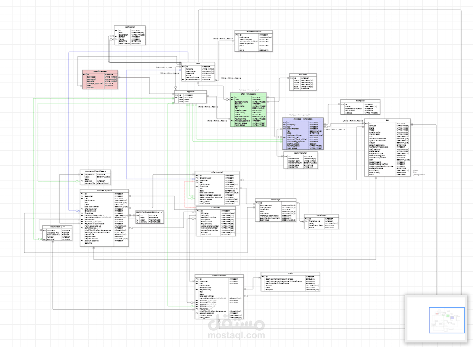Select Registration type row in Car table
The width and height of the screenshot is (473, 347).
coord(387,153)
